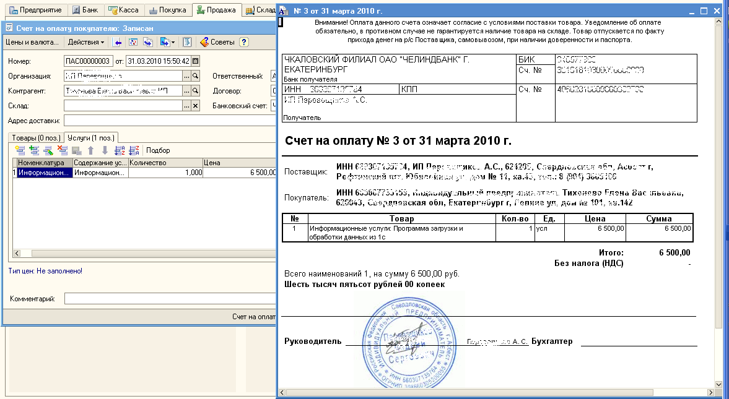Open the calendar picker next to date

coord(196,61)
